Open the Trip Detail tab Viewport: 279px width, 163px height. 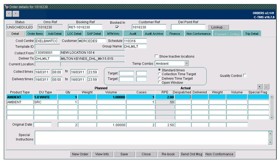point(251,34)
